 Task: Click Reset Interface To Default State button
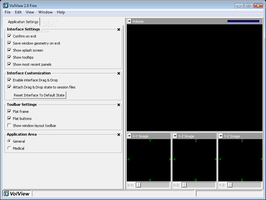[x=39, y=95]
